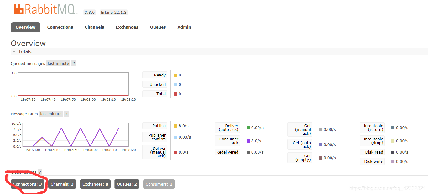
Task: Click the Publish legend label
Action: (155, 126)
